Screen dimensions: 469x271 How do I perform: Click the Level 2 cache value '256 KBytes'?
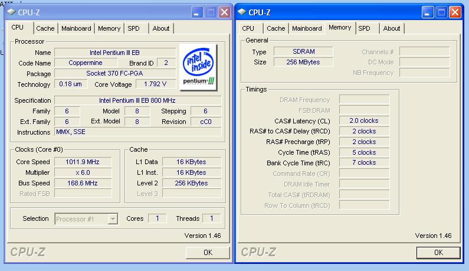click(x=191, y=183)
